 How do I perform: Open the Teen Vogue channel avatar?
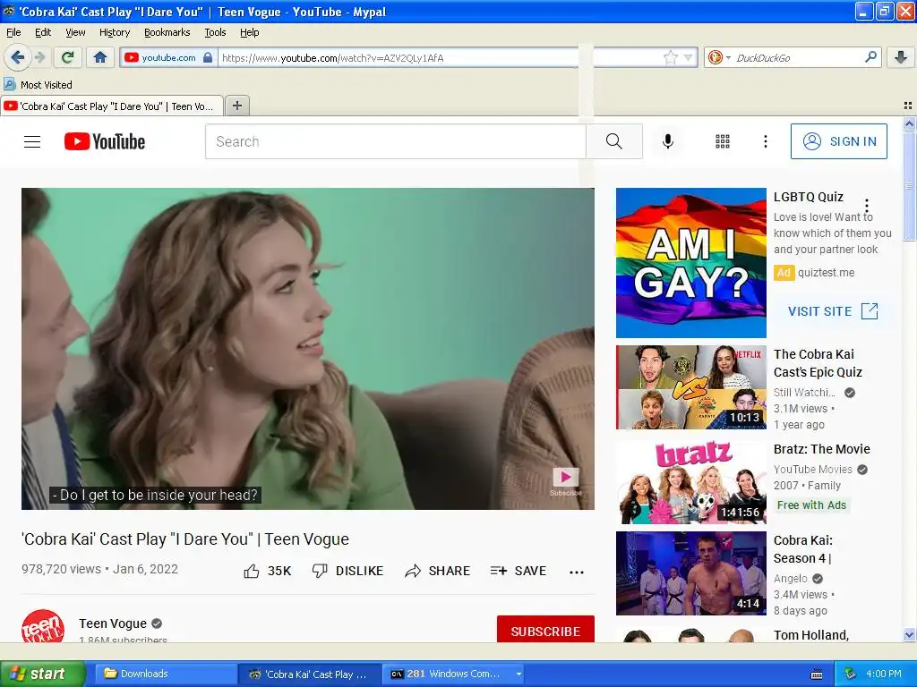(x=43, y=626)
